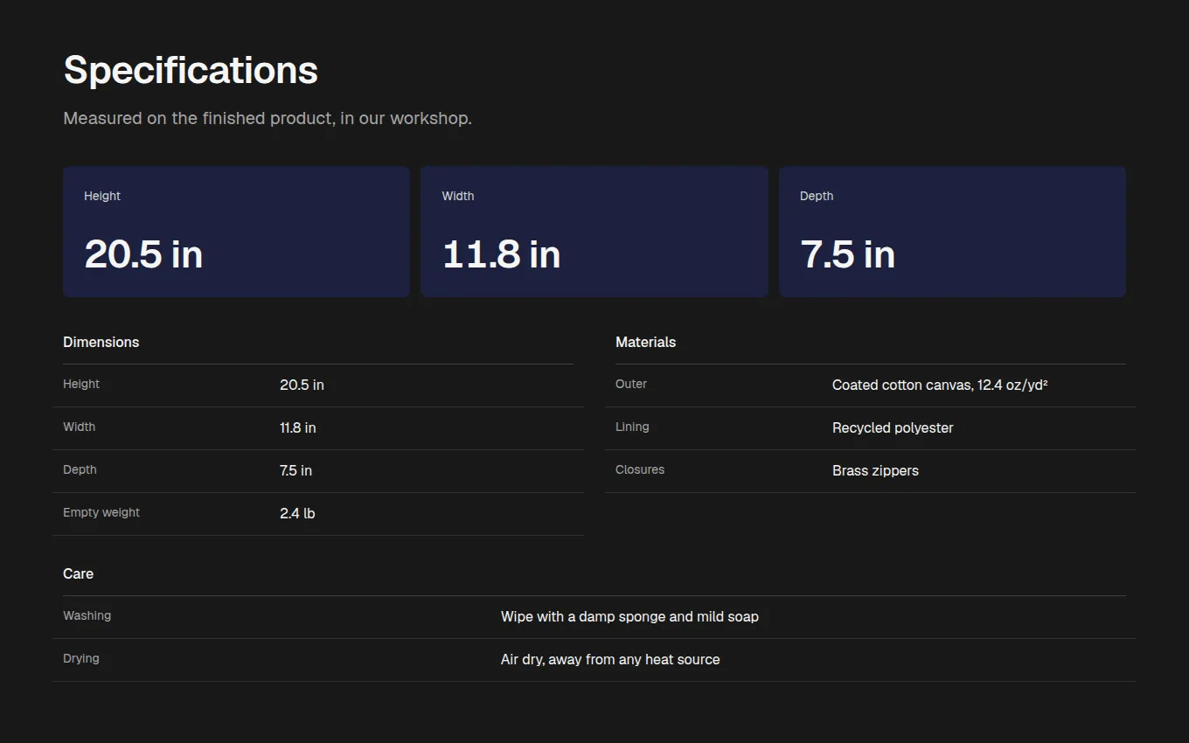Click the Width row label under Dimensions

[80, 427]
